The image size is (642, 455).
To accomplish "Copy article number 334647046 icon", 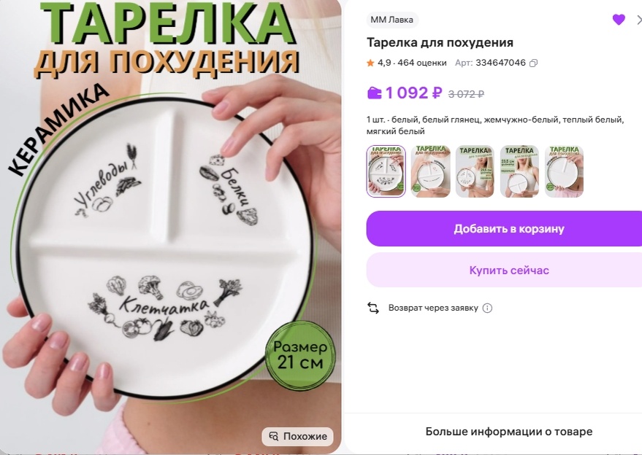I will tap(533, 63).
